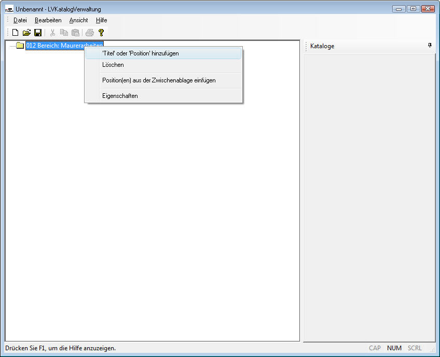The height and width of the screenshot is (357, 440).
Task: Click the SCRL status bar indicator
Action: coord(415,348)
